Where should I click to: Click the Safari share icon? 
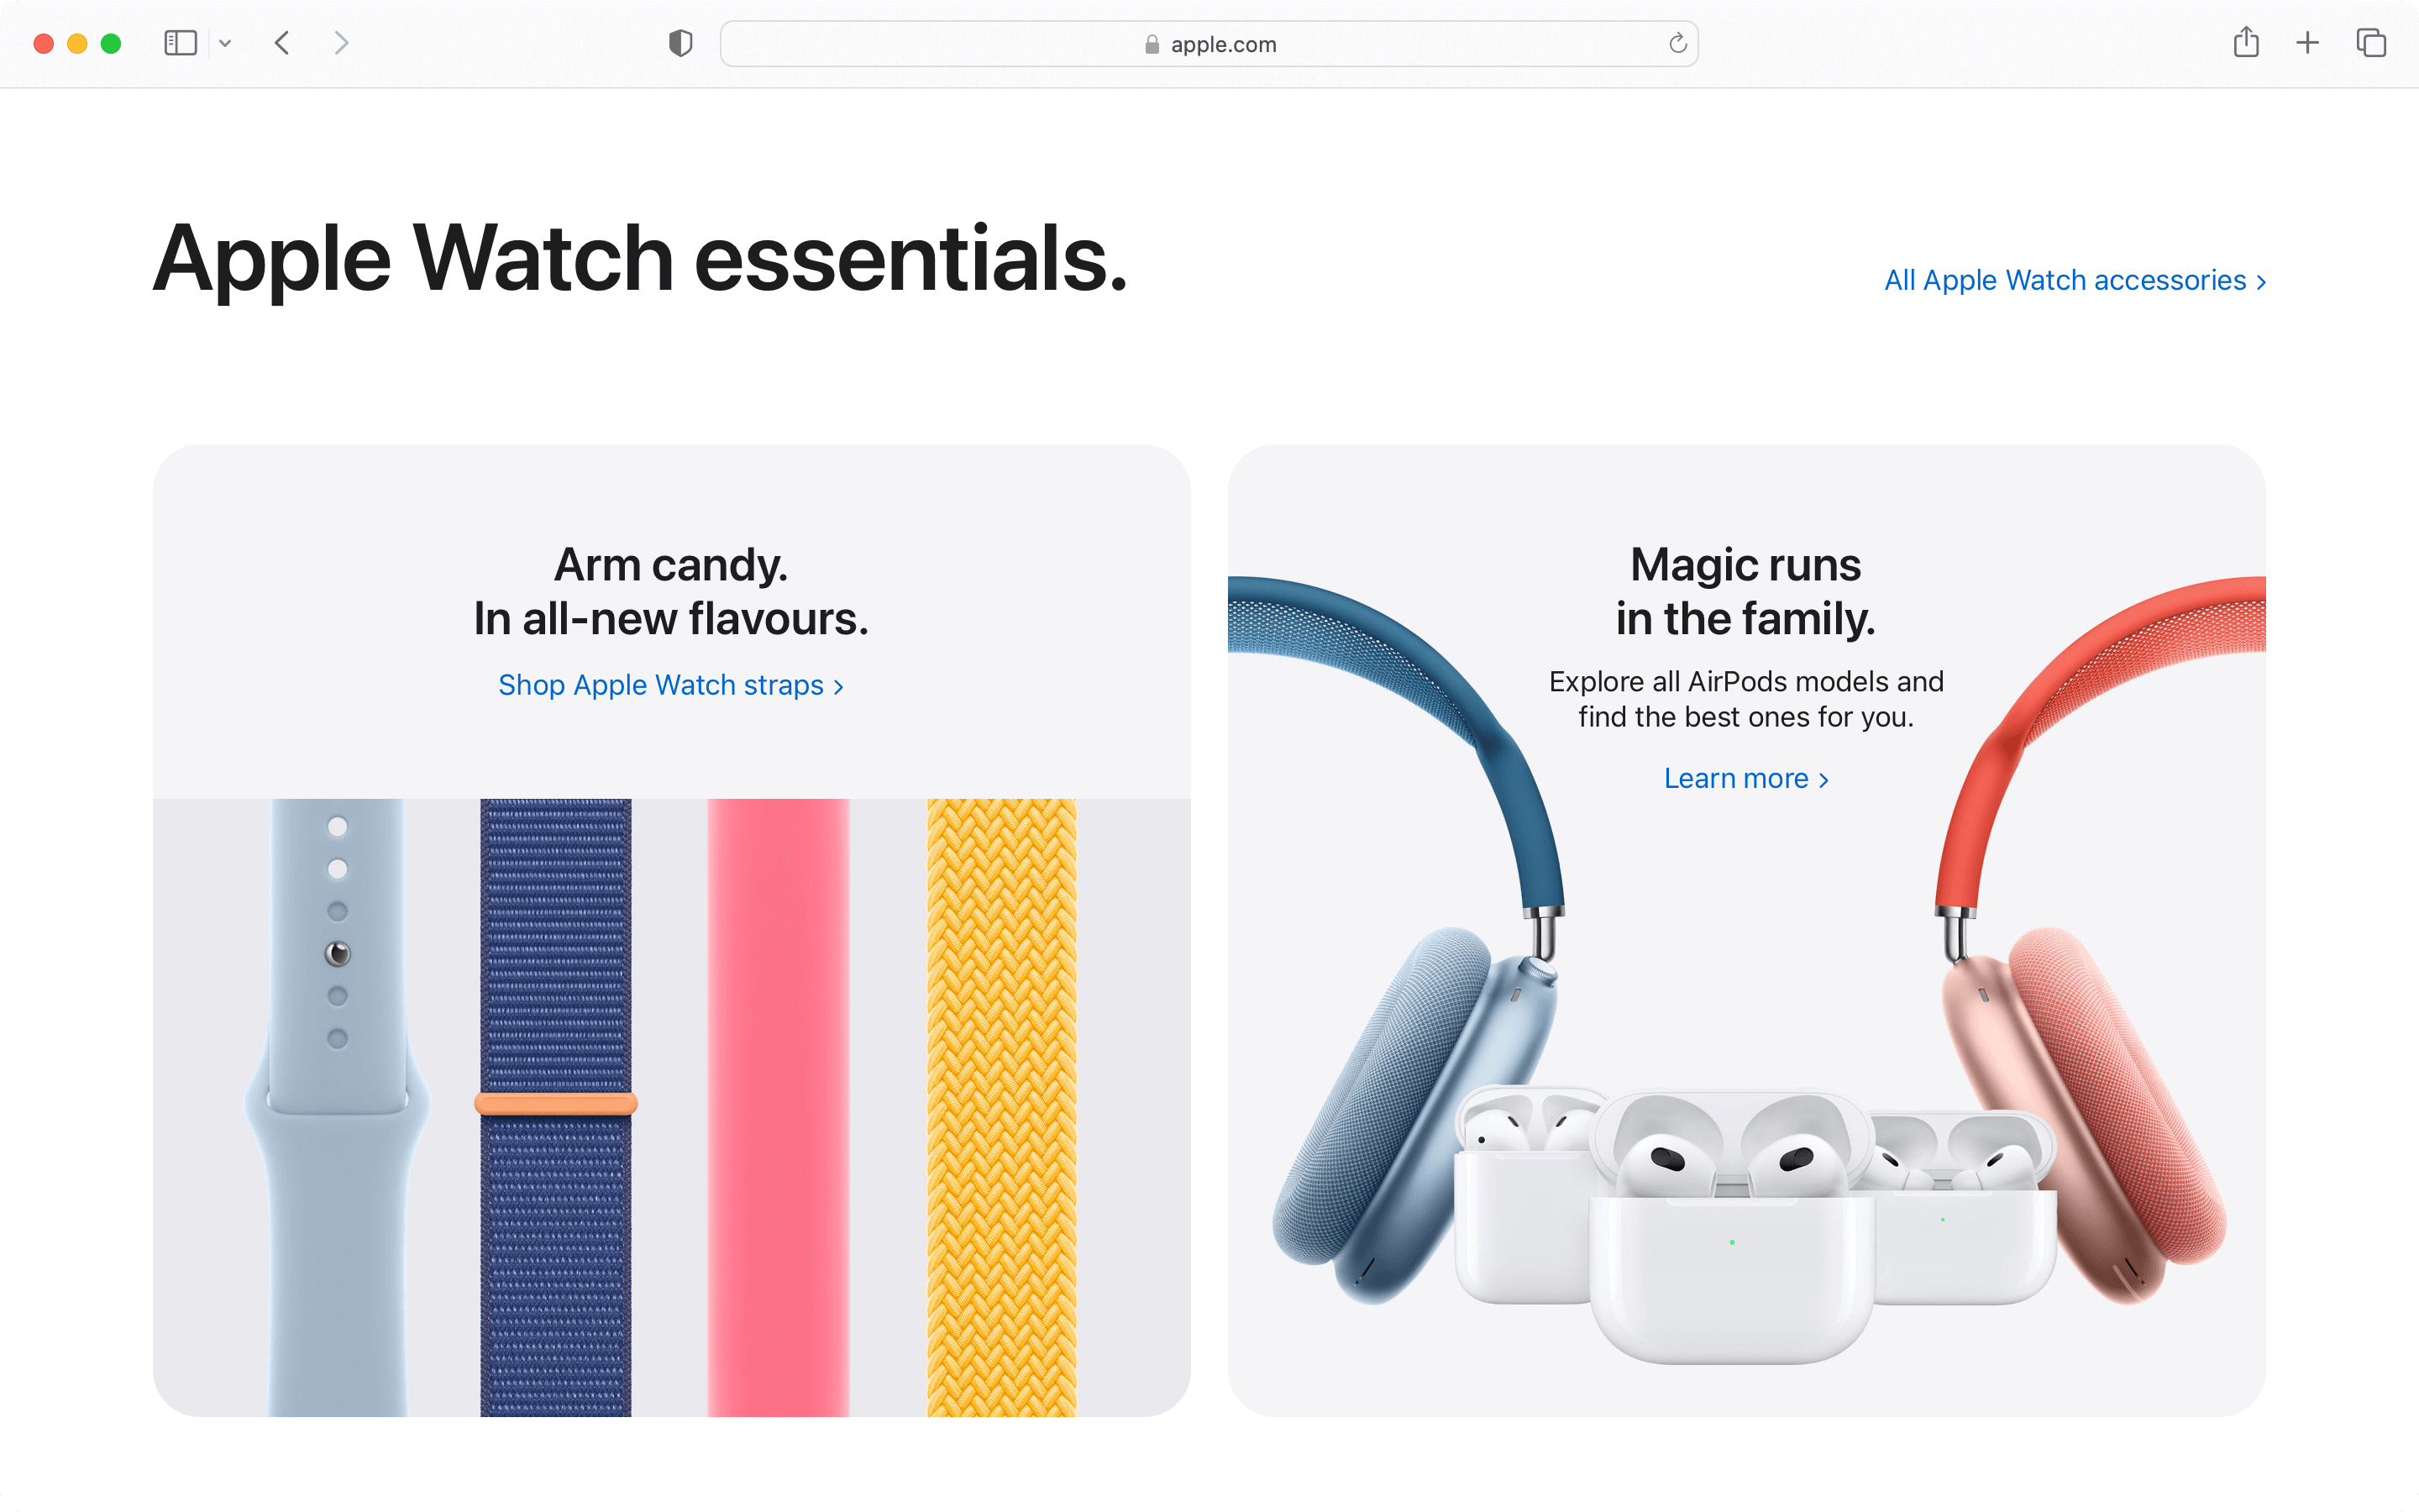[2247, 44]
